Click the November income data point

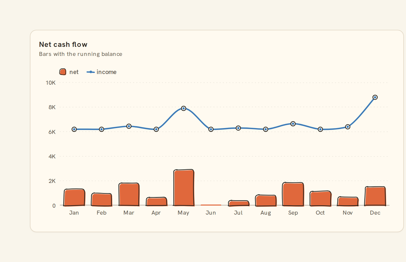pyautogui.click(x=348, y=127)
